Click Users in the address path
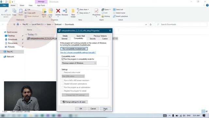Viewport: 209px width, 118px height. 49,24
